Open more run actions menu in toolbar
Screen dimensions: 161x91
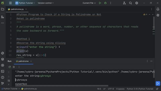(x=111, y=3)
